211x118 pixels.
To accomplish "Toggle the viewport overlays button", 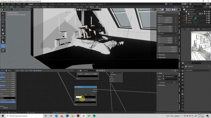I will [163, 10].
